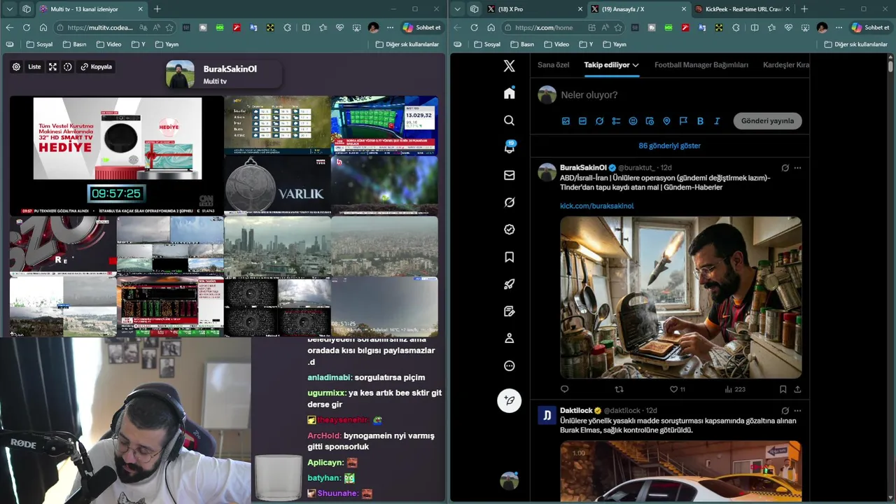The height and width of the screenshot is (504, 896).
Task: Click the round compose post button
Action: coord(509,400)
